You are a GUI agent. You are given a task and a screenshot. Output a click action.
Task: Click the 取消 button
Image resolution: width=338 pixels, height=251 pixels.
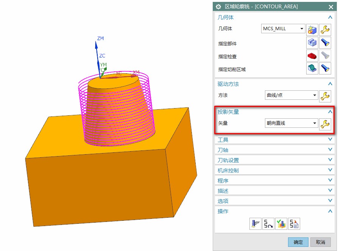(320, 242)
